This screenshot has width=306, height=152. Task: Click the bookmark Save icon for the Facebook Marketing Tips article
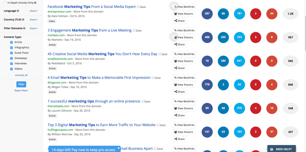click(x=138, y=7)
